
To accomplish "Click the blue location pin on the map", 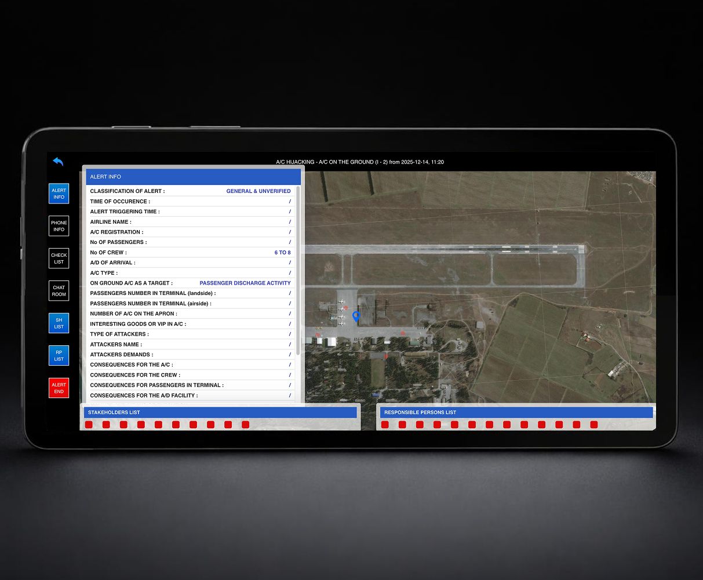I will pyautogui.click(x=356, y=316).
